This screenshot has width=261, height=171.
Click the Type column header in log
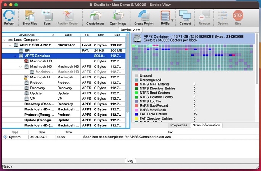[15, 132]
